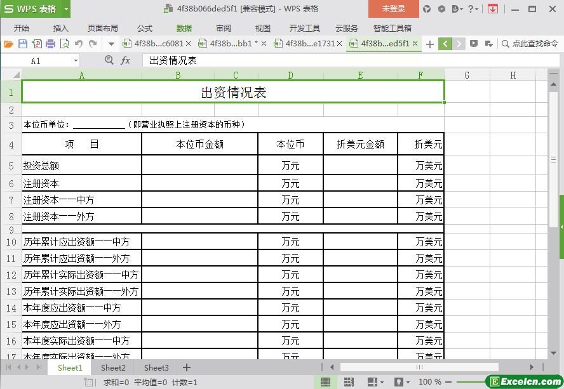Click the header cell 折美元金额
Image resolution: width=564 pixels, height=389 pixels.
(x=360, y=144)
